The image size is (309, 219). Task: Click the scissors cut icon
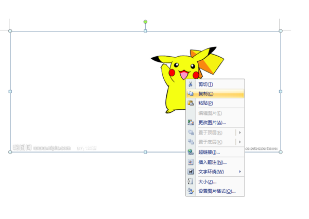191,84
